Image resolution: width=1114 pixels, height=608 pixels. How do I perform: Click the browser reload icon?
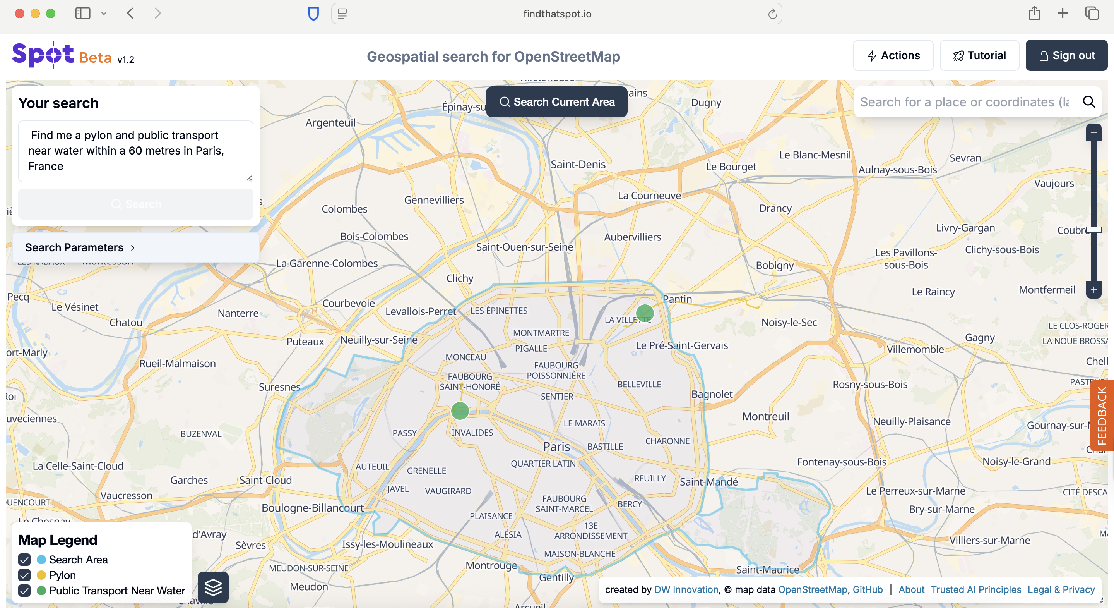click(x=772, y=14)
